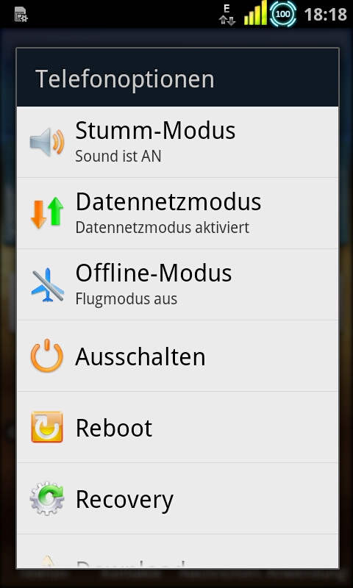Tap the speaker icon for Stumm-Modus

[x=47, y=142]
